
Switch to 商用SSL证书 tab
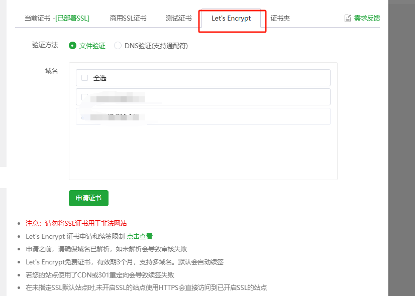point(128,18)
